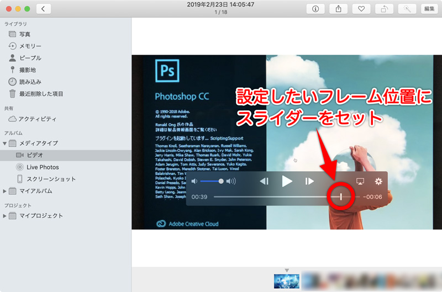The image size is (442, 292).
Task: Adjust the volume slider knob
Action: pyautogui.click(x=221, y=182)
